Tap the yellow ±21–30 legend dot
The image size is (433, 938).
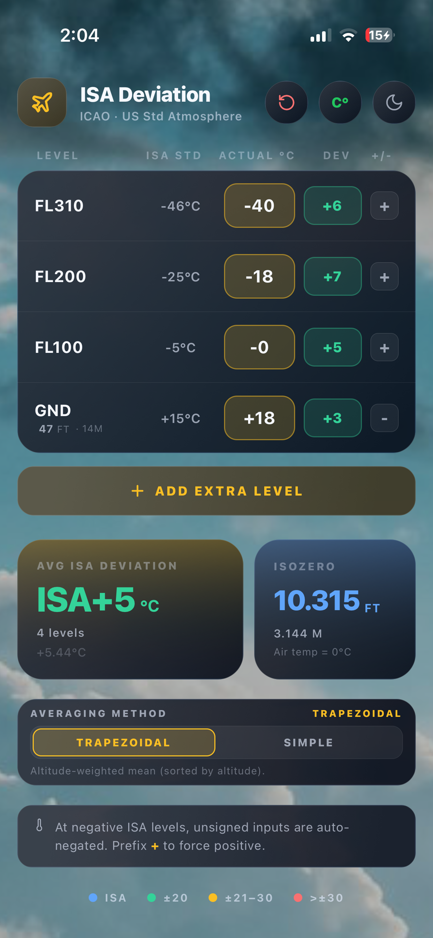213,898
